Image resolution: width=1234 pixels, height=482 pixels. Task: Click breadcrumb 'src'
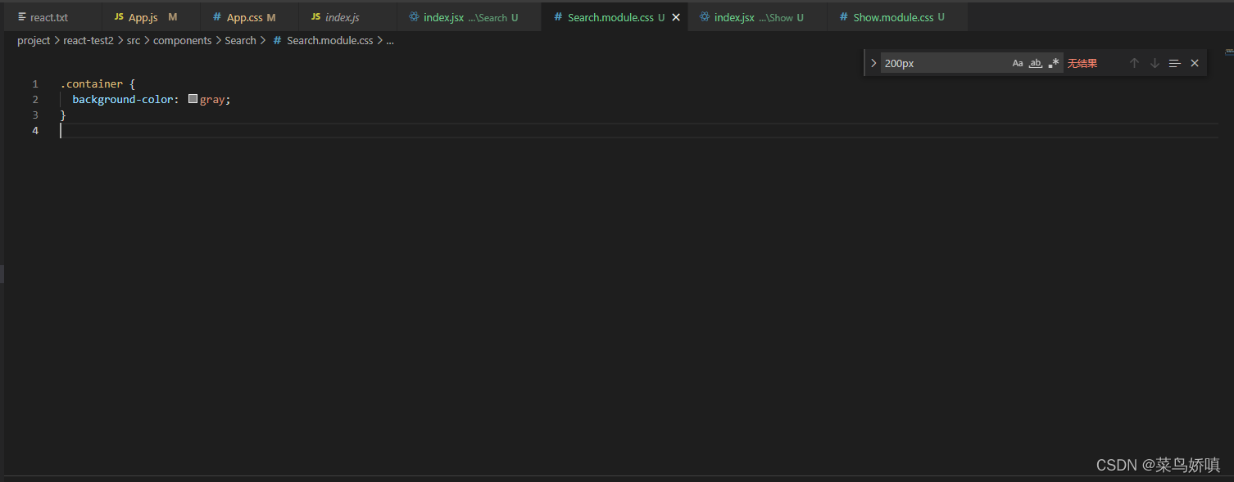point(134,40)
